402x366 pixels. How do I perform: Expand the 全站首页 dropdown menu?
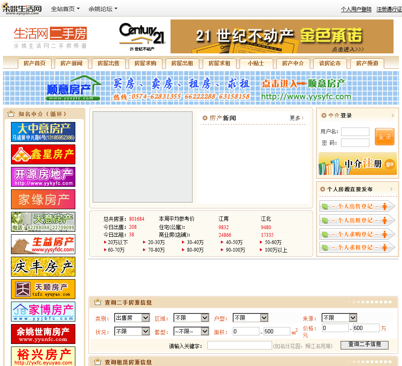(65, 9)
